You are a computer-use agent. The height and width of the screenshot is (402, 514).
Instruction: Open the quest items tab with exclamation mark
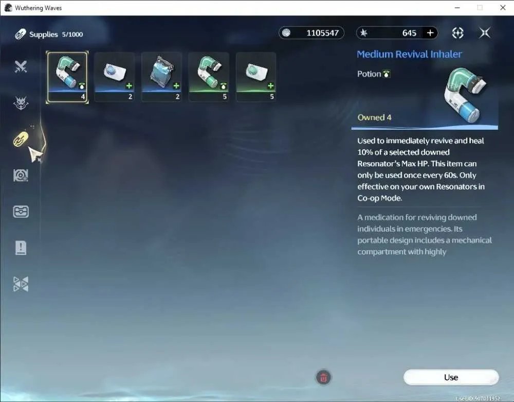(21, 248)
